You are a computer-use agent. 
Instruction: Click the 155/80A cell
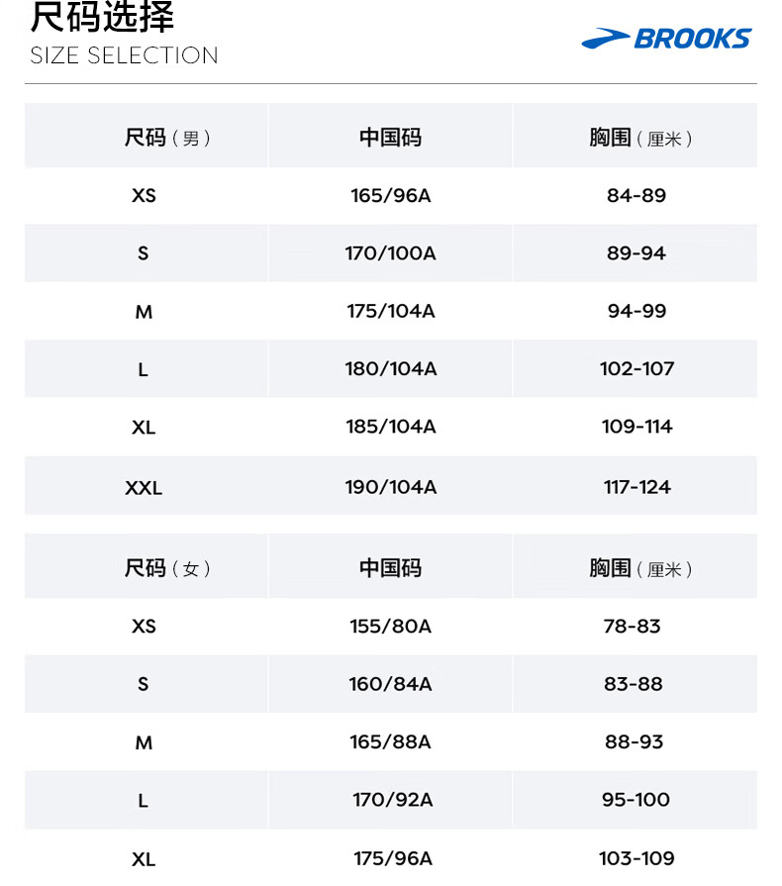click(390, 626)
